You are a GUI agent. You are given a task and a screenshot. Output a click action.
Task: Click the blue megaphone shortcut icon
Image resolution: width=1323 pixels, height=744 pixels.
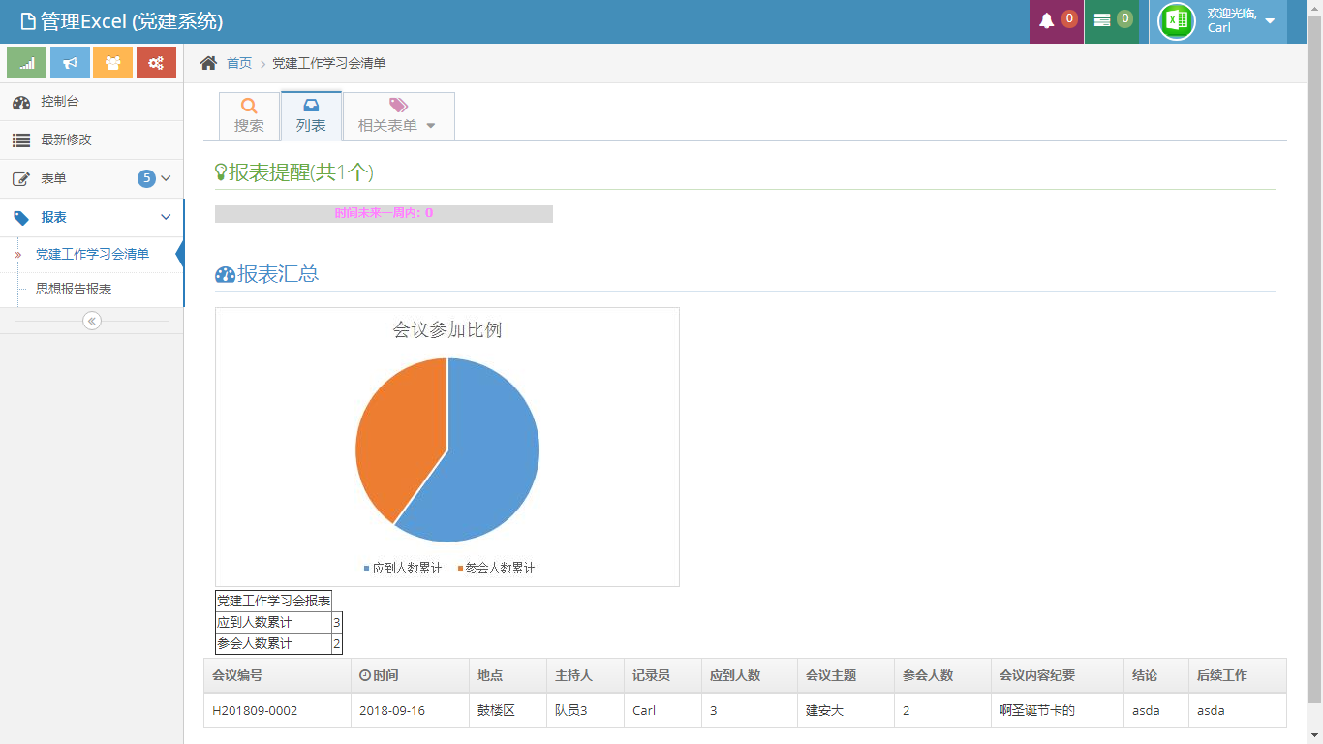70,63
